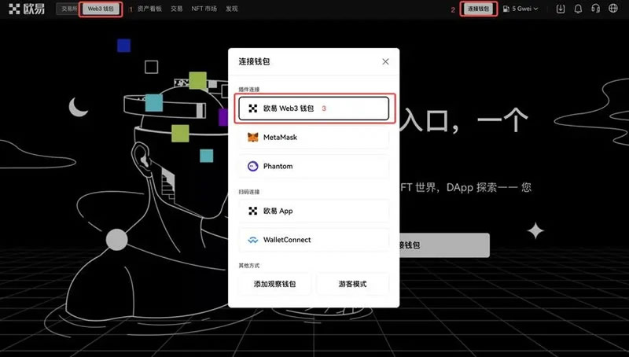Open the 资产看板 menu item

pos(150,9)
